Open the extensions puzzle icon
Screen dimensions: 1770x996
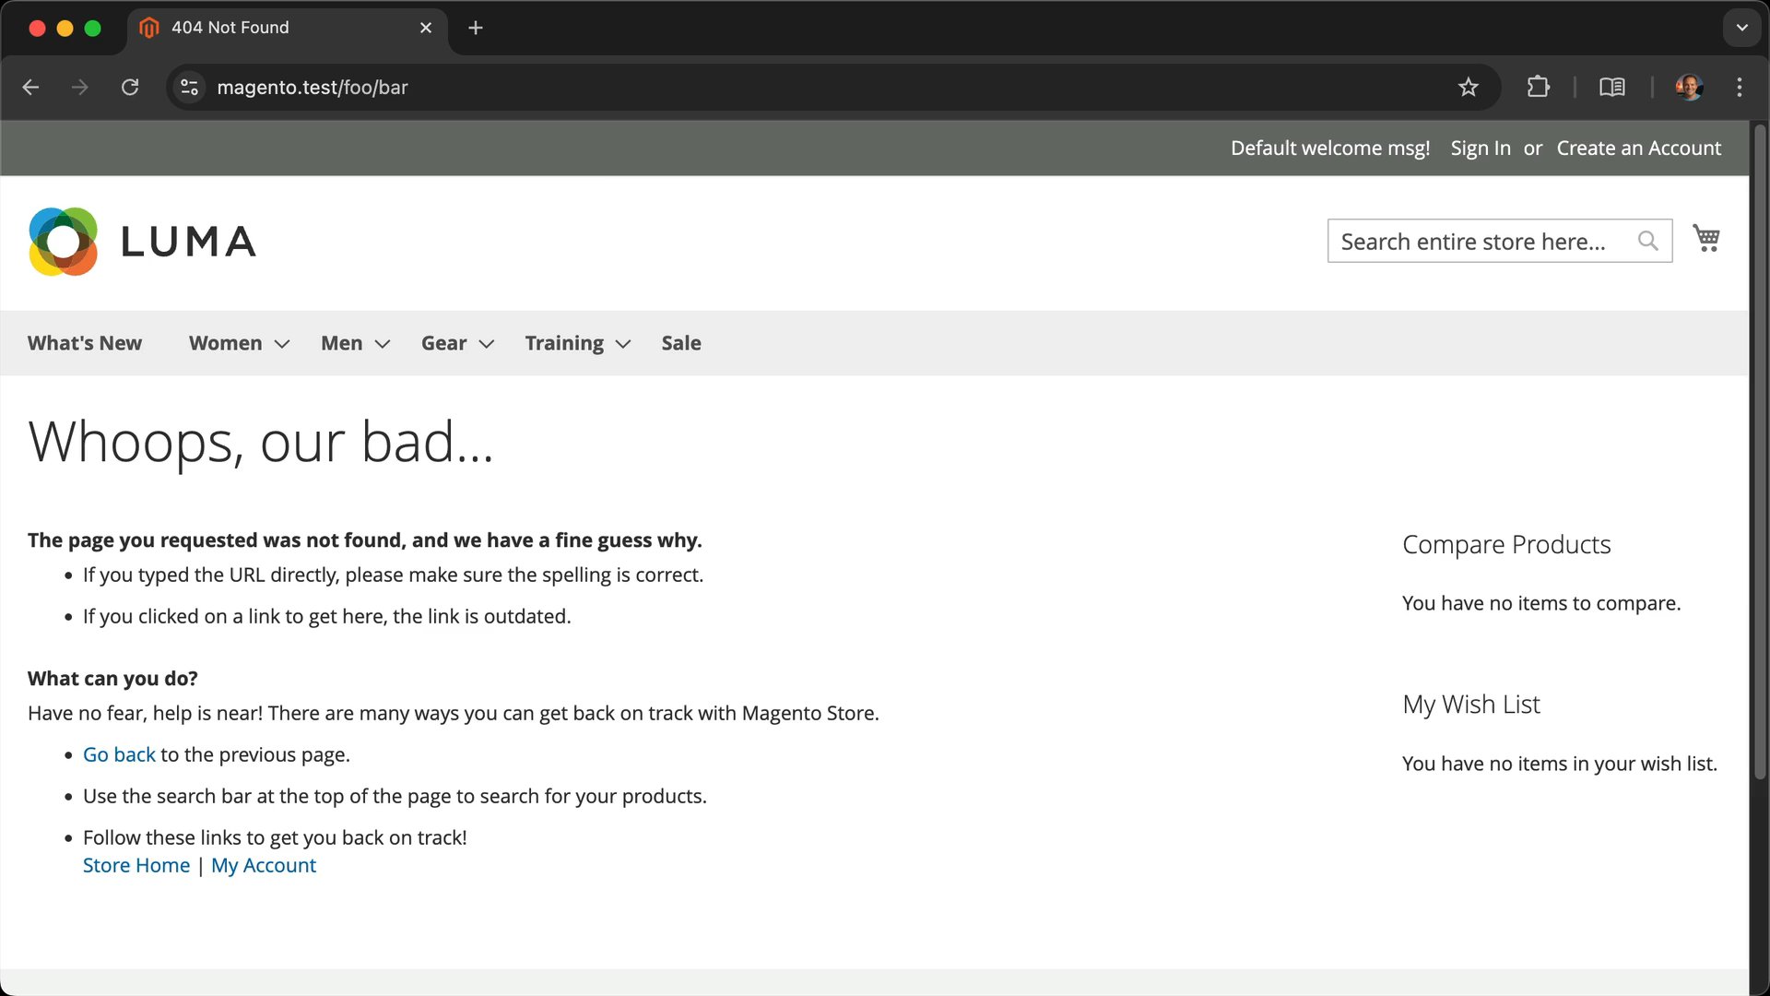click(x=1538, y=87)
